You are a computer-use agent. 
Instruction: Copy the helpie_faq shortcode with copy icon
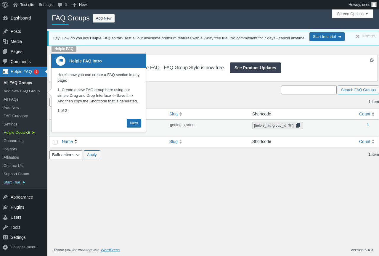tap(298, 125)
